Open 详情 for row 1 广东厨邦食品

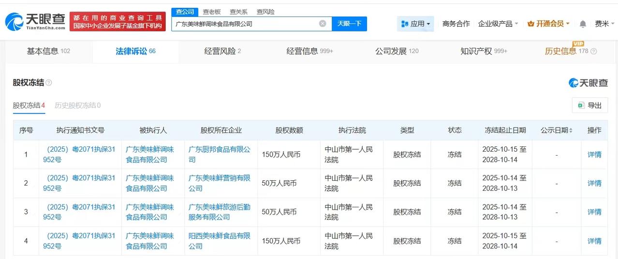click(594, 155)
